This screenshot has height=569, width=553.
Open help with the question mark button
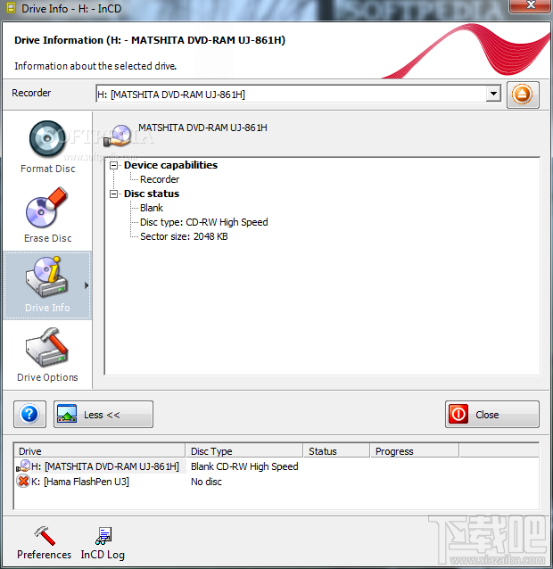click(x=29, y=414)
